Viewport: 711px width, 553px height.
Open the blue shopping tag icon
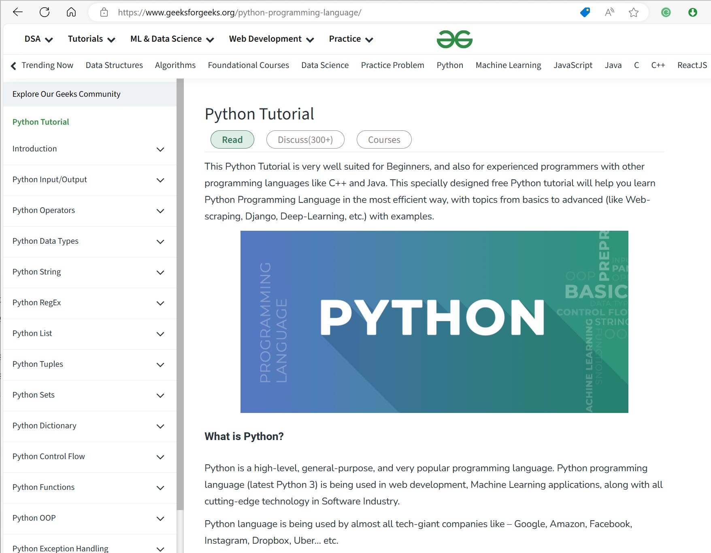pyautogui.click(x=585, y=13)
